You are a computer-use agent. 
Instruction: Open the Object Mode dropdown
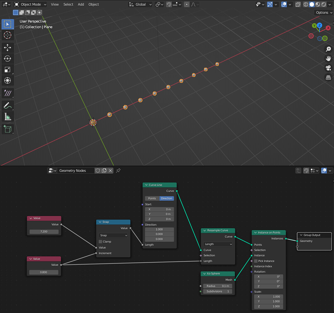coord(30,4)
